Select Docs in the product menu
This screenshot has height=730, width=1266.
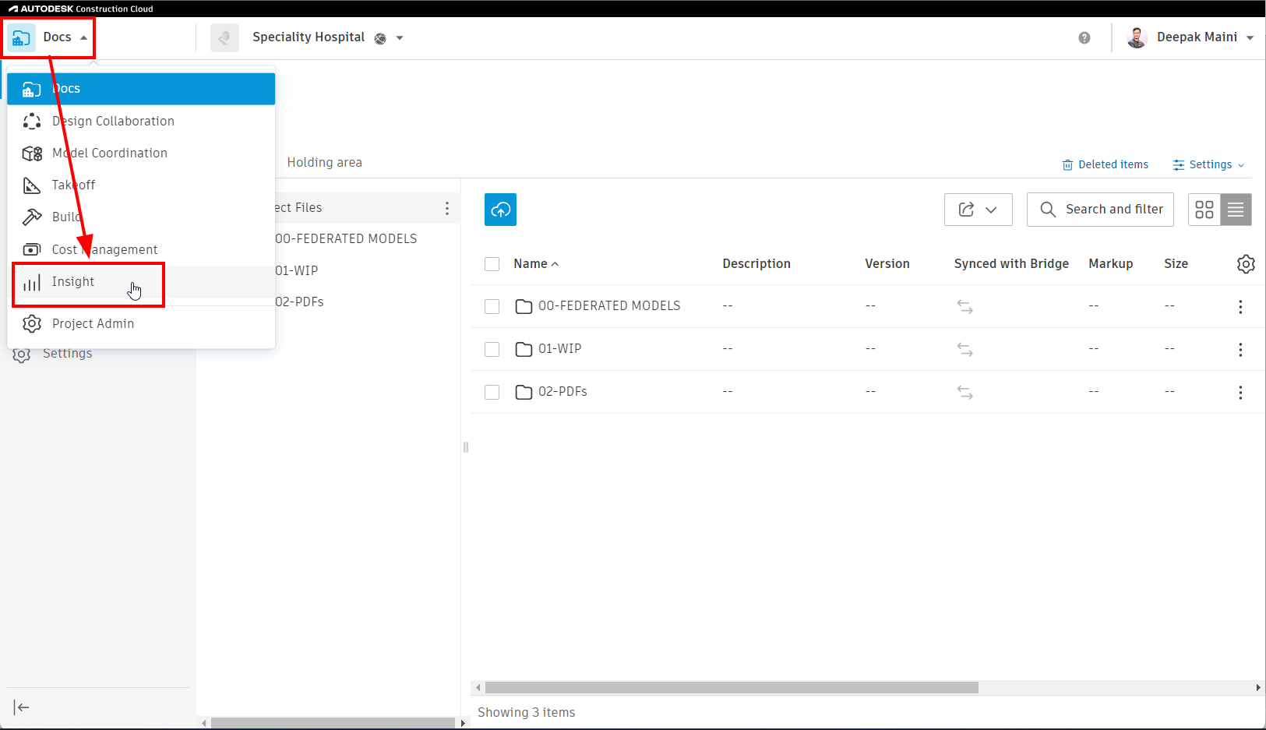tap(141, 89)
